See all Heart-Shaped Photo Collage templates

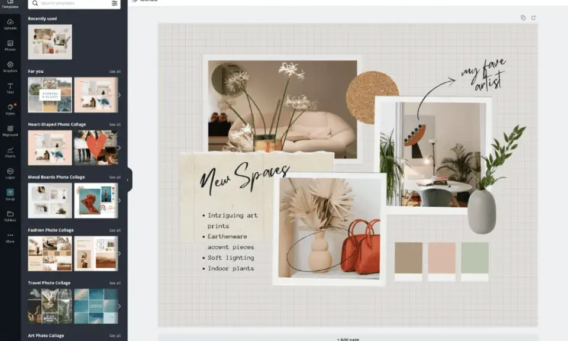click(x=115, y=125)
